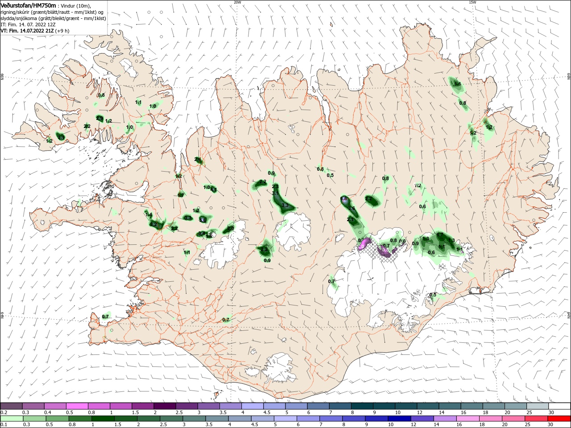Click the pink snowfall patch on Vatnajökull
Viewport: 571px width, 428px height.
(365, 243)
